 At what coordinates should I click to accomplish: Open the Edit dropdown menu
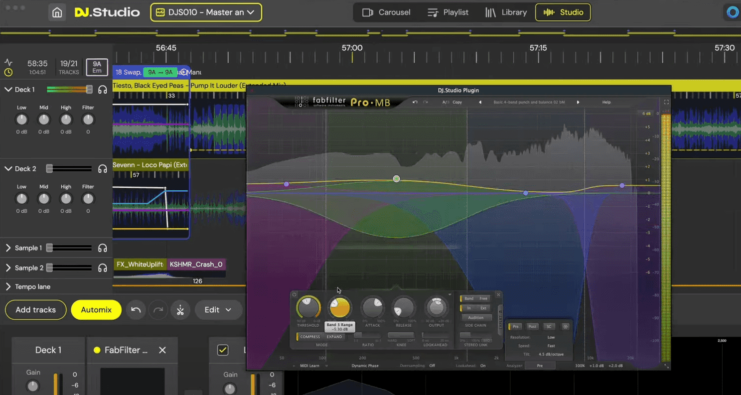point(218,310)
